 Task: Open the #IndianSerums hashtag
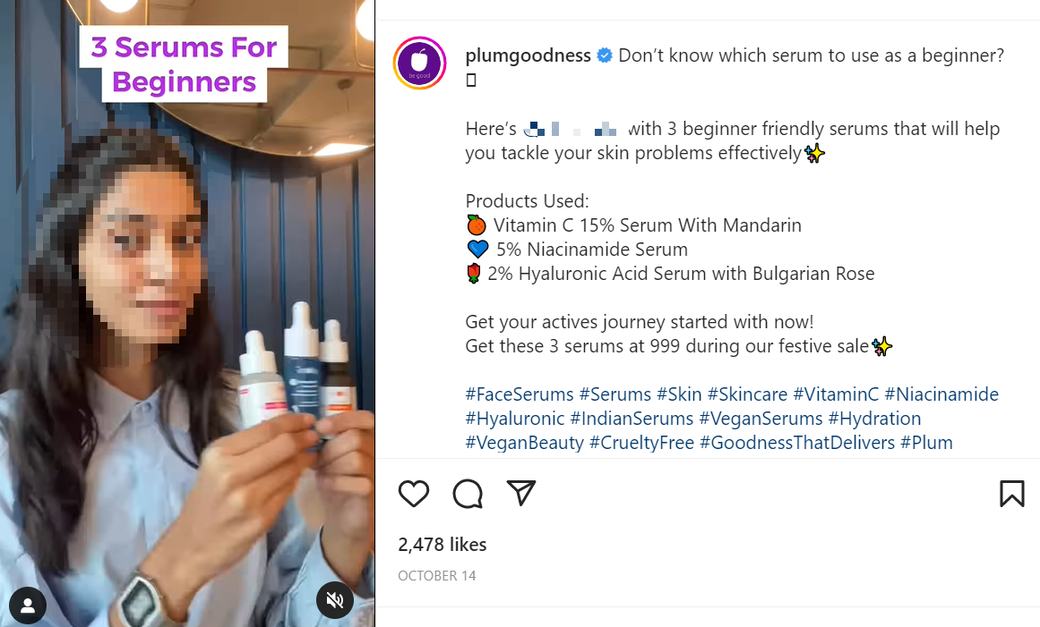tap(632, 419)
